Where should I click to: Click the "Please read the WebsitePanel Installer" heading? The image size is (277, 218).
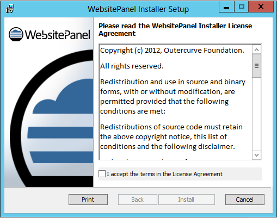[x=175, y=29]
